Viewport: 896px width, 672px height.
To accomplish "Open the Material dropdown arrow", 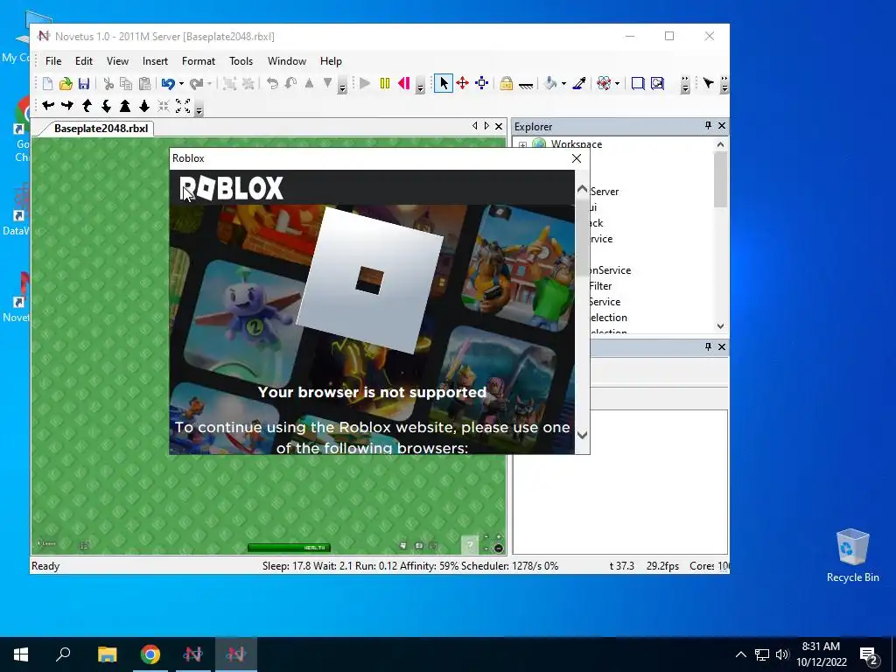I will click(618, 83).
